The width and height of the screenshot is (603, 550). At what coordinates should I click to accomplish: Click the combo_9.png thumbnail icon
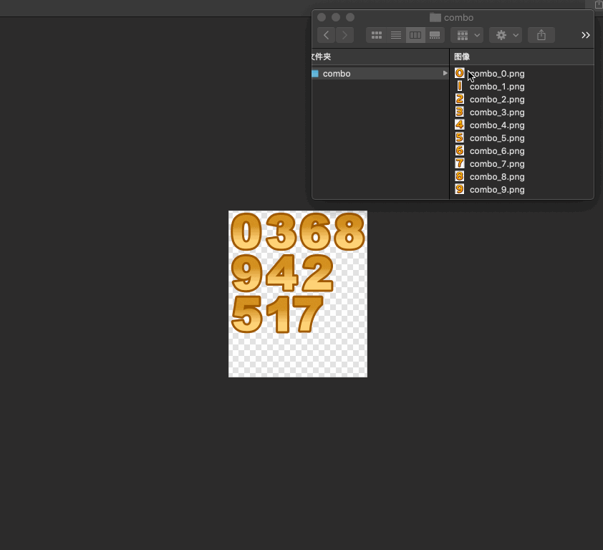[460, 189]
